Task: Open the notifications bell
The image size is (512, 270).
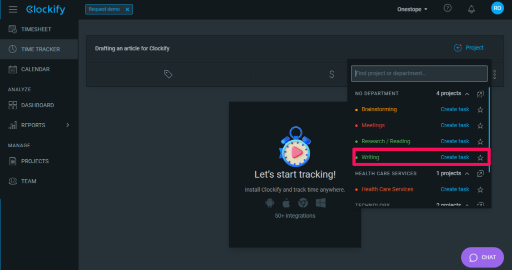Action: tap(471, 9)
